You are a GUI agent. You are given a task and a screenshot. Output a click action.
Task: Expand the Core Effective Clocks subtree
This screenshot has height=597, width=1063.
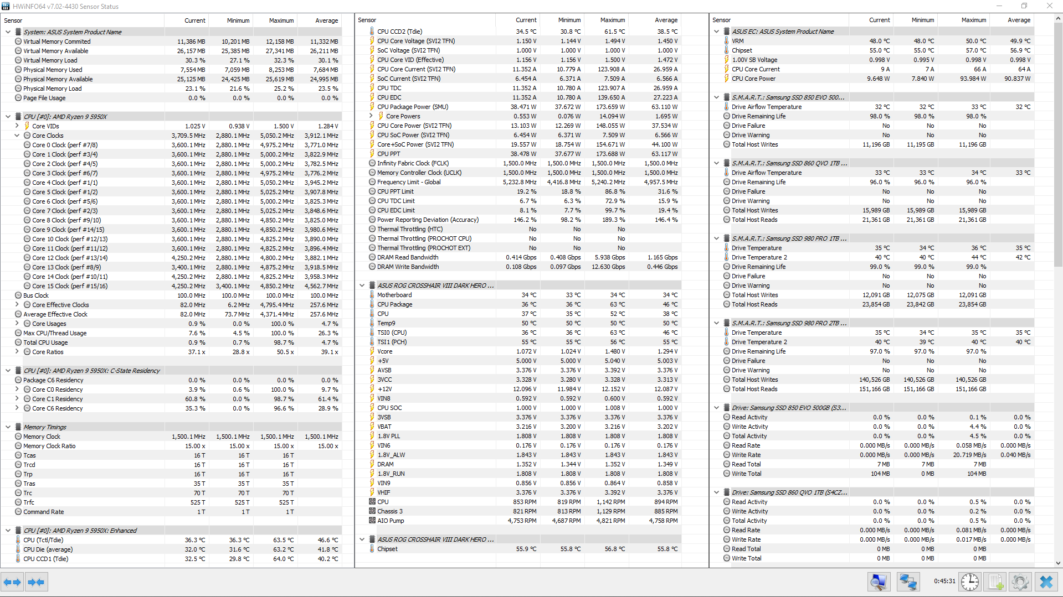pos(17,305)
